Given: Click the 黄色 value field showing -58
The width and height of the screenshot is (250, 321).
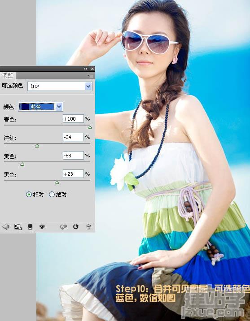Looking at the screenshot, I should [x=73, y=156].
